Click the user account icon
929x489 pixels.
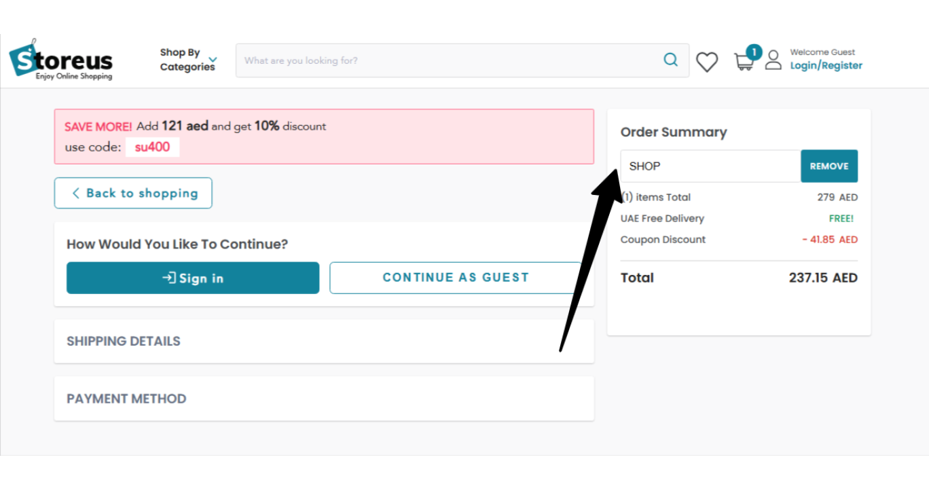773,60
